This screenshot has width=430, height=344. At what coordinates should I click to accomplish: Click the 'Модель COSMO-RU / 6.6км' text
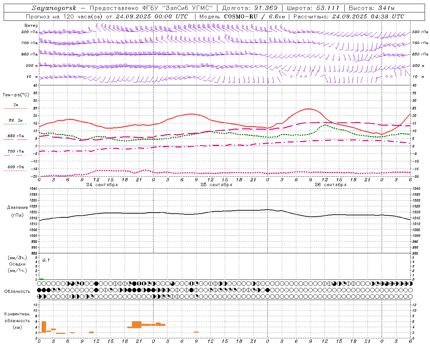point(242,16)
